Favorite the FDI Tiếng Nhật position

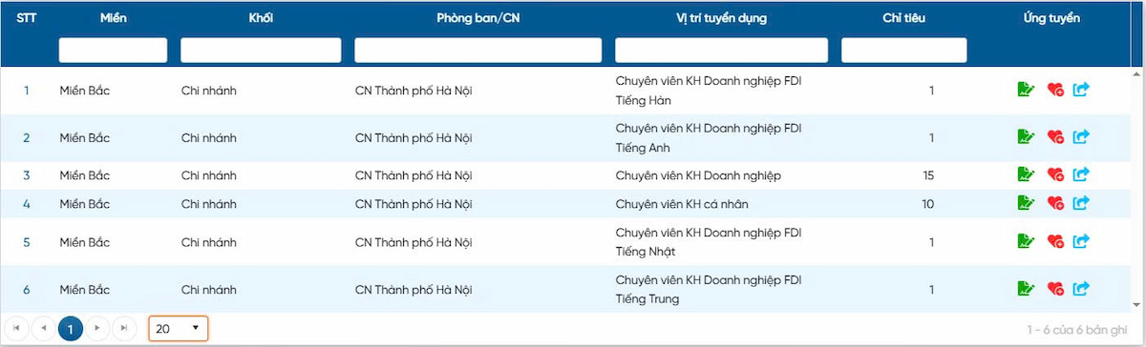click(1055, 241)
